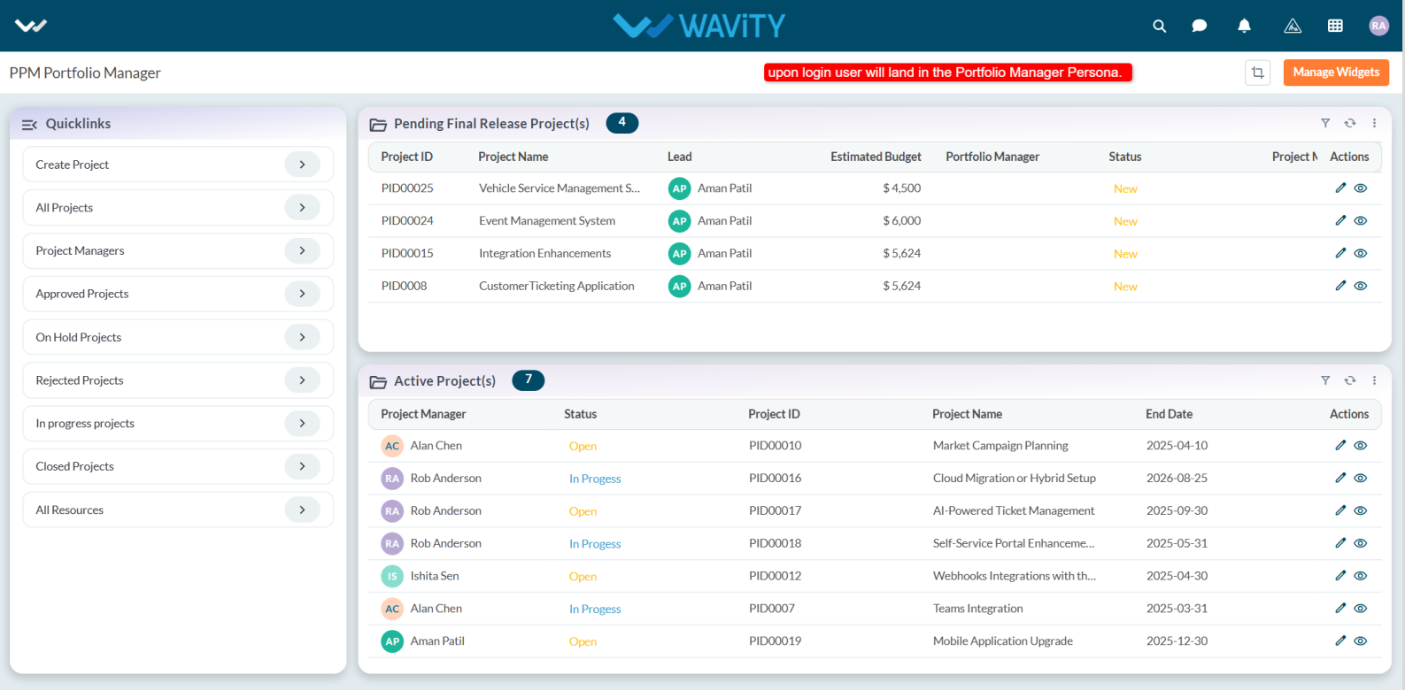Edit Cloud Migration or Hybrid Setup pencil
This screenshot has height=690, width=1405.
click(x=1340, y=478)
